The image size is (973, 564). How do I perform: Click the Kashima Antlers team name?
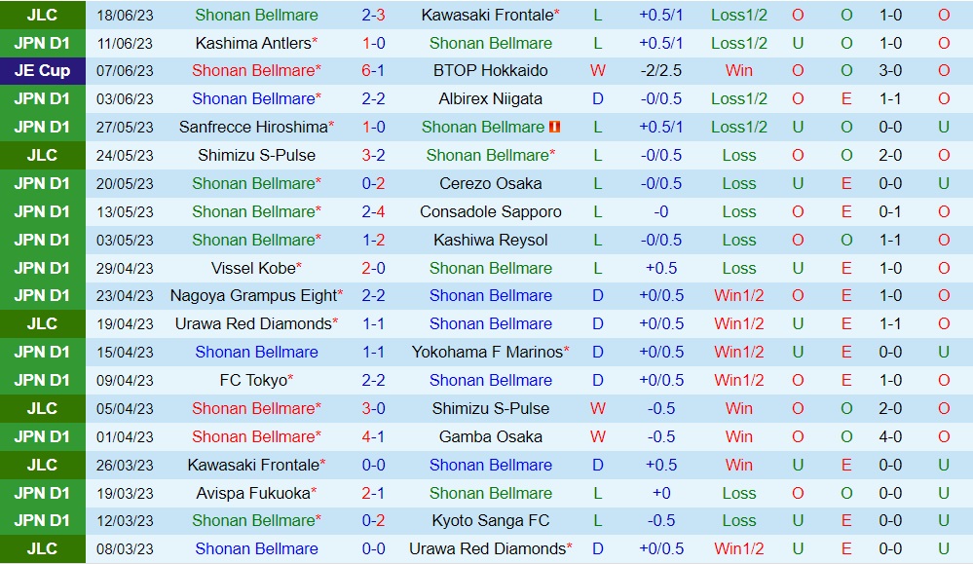click(252, 44)
